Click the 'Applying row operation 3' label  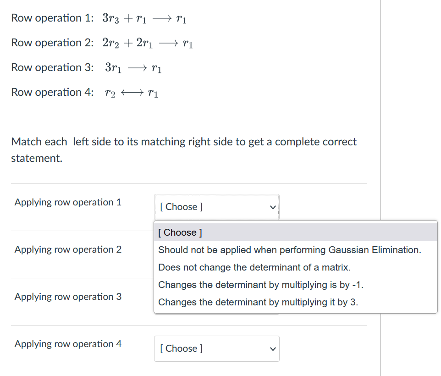click(67, 297)
